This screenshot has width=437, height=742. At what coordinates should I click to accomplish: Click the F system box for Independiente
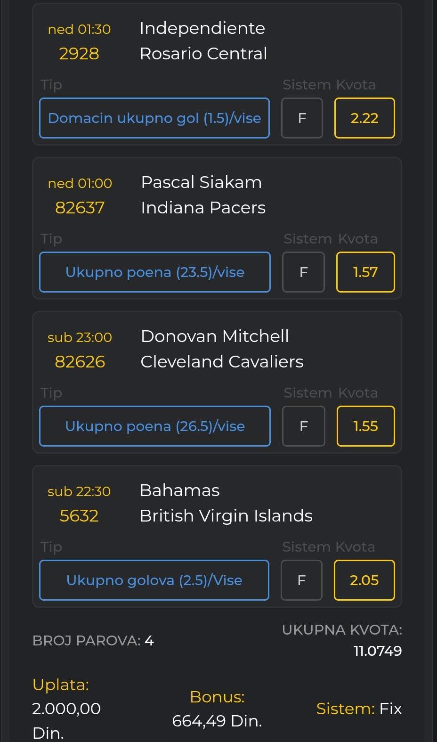coord(302,118)
